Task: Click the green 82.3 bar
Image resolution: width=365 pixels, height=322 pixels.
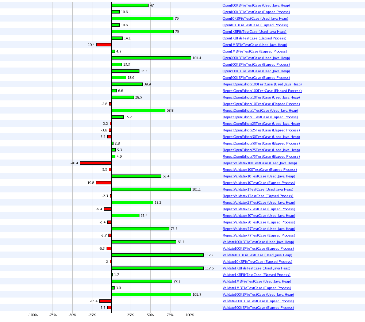Action: pos(144,242)
